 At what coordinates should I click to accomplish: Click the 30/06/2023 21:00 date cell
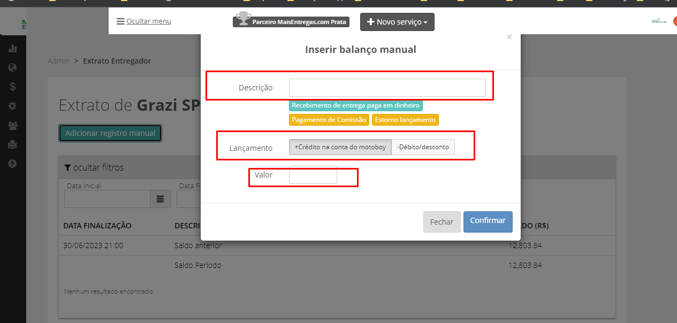point(93,245)
